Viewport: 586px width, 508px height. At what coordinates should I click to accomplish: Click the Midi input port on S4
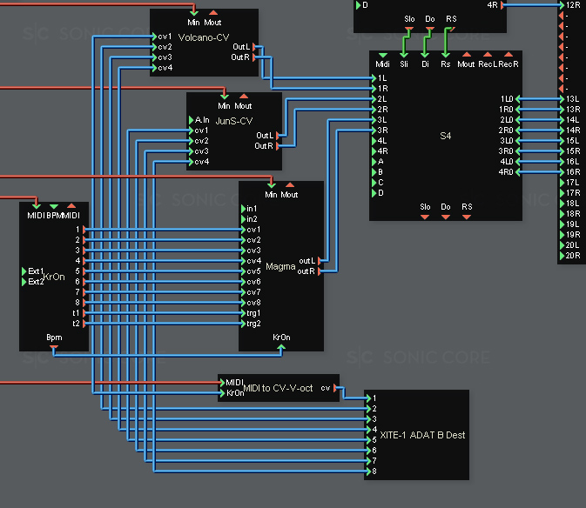pyautogui.click(x=382, y=55)
